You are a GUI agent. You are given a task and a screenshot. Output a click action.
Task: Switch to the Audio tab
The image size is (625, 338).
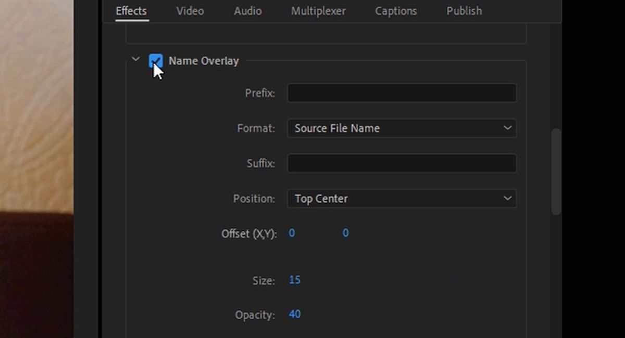point(247,11)
